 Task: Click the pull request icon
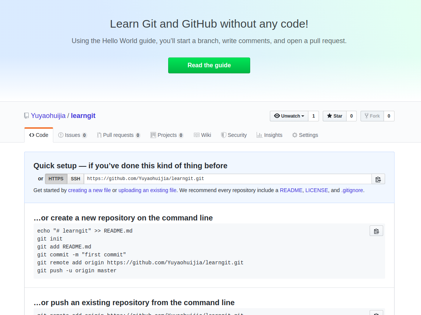pyautogui.click(x=99, y=135)
